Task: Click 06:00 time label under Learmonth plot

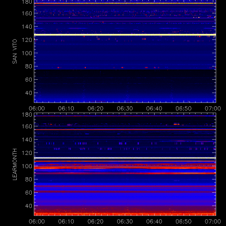Action: coord(37,221)
